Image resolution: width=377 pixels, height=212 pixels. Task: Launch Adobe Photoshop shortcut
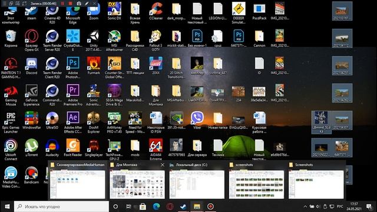[73, 68]
